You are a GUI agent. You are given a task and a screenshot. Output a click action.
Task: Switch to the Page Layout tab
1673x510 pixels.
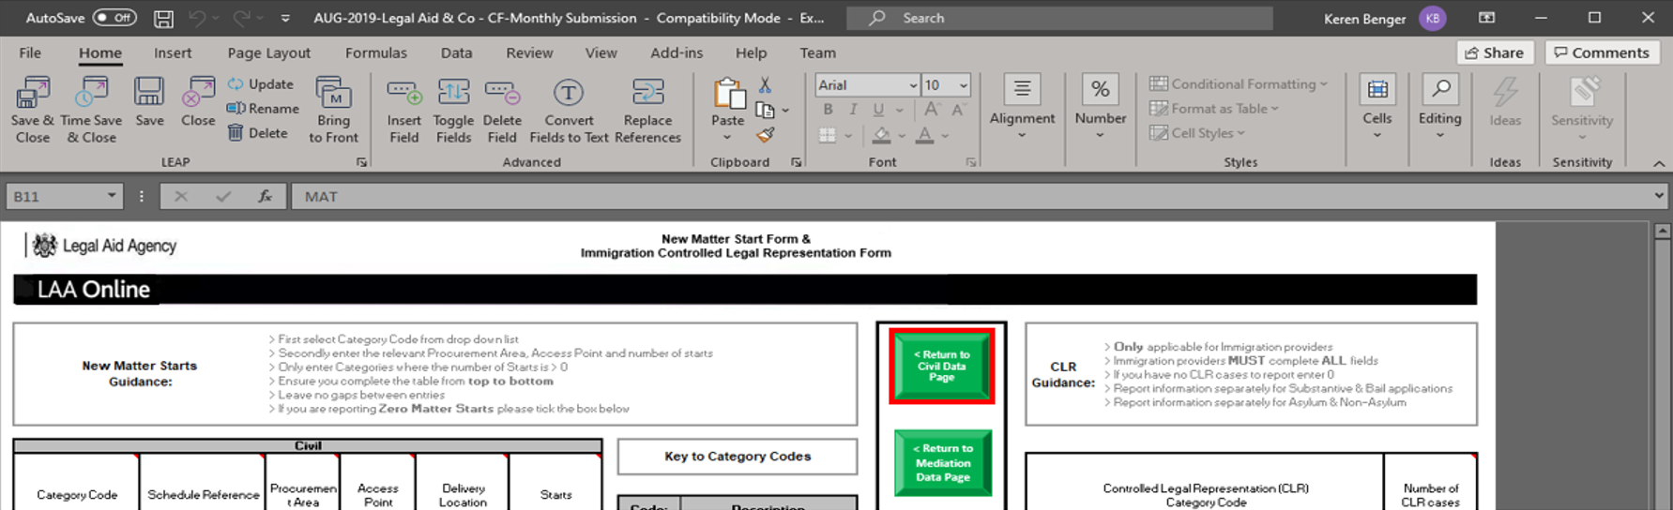(x=268, y=53)
